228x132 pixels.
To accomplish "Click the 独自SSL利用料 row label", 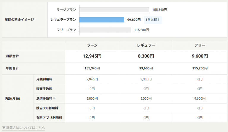I will click(47, 108).
